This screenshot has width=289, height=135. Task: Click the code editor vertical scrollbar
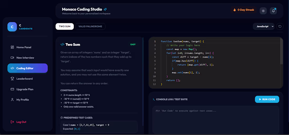coord(281,51)
